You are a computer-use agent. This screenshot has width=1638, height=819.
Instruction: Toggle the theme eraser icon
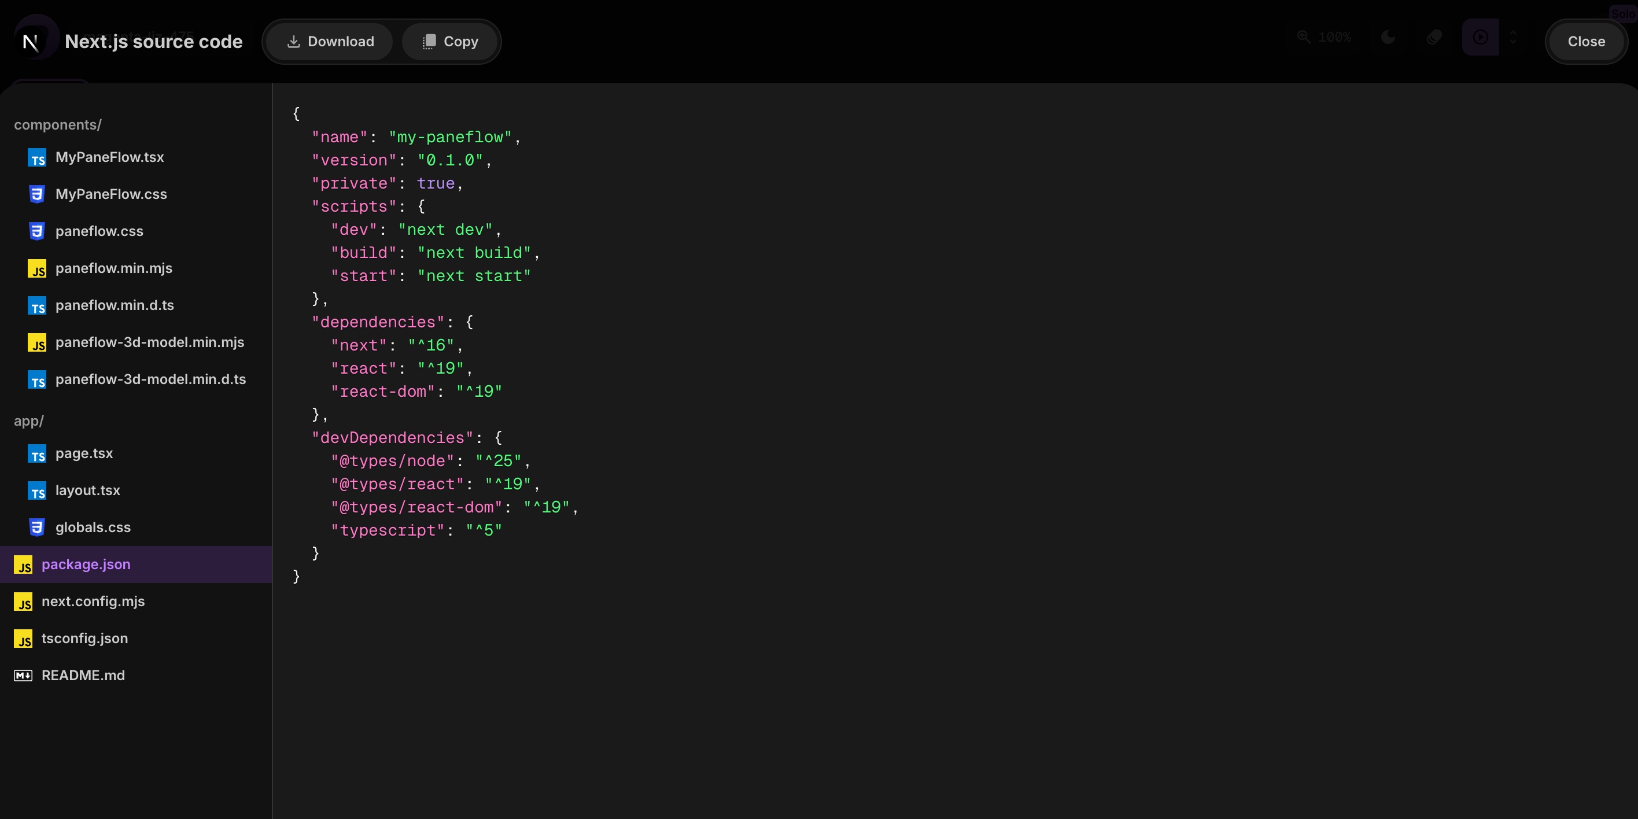tap(1434, 38)
